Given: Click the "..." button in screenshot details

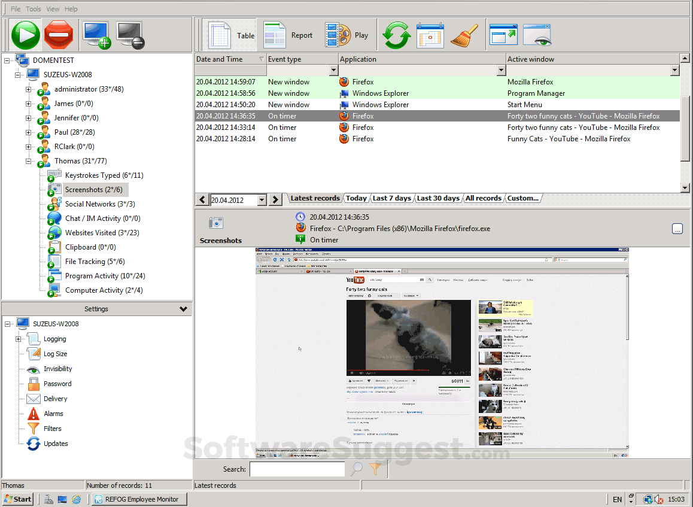Looking at the screenshot, I should point(677,228).
